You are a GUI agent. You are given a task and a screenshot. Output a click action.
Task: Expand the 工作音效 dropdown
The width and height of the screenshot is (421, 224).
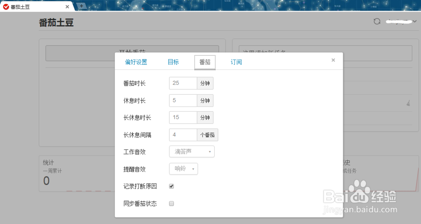tap(192, 151)
